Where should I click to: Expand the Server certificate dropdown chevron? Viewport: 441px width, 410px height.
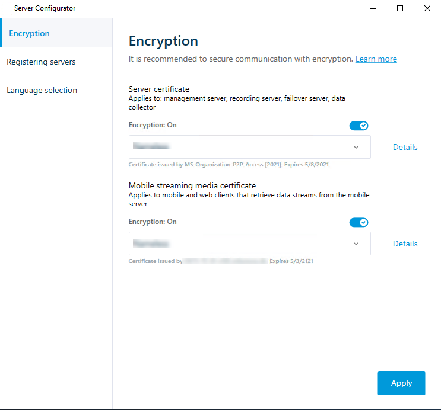point(356,147)
